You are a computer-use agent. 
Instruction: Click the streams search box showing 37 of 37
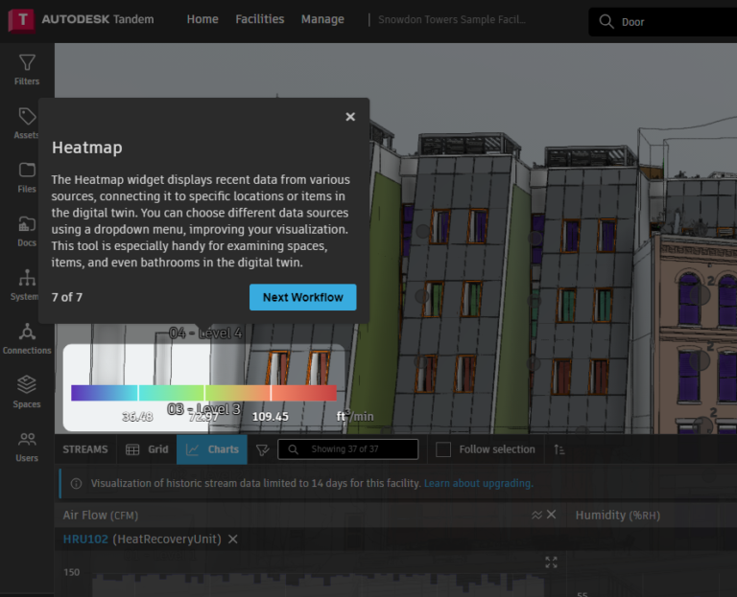click(347, 449)
